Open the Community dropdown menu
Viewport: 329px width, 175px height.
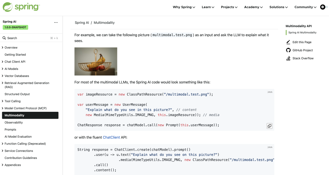tap(305, 7)
